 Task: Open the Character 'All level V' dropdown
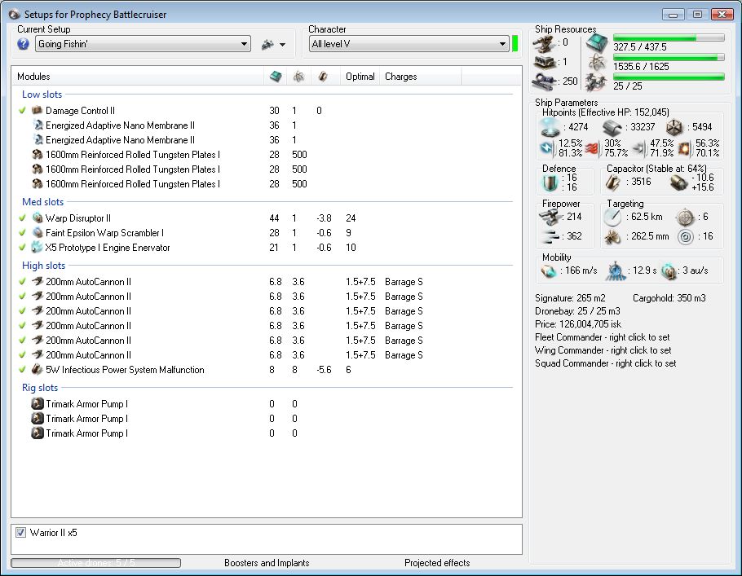point(409,44)
